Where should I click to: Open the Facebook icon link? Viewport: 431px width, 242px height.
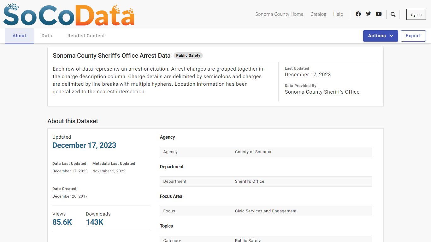pyautogui.click(x=358, y=14)
